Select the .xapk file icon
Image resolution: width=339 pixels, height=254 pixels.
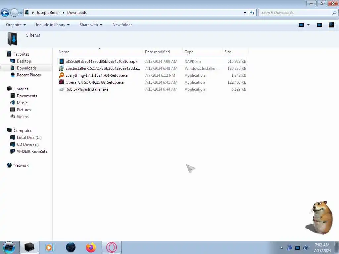(x=62, y=61)
